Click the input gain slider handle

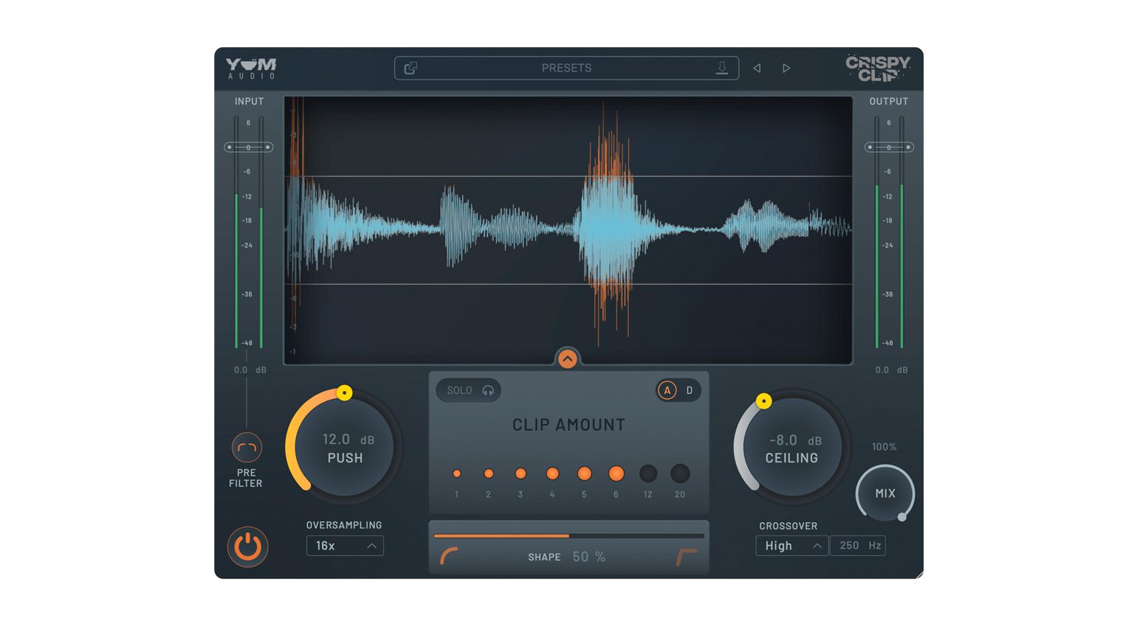(x=249, y=148)
